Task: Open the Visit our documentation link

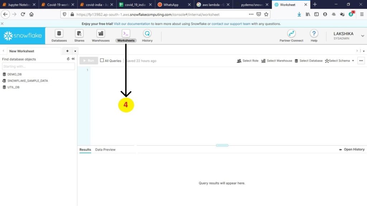Action: tap(132, 24)
